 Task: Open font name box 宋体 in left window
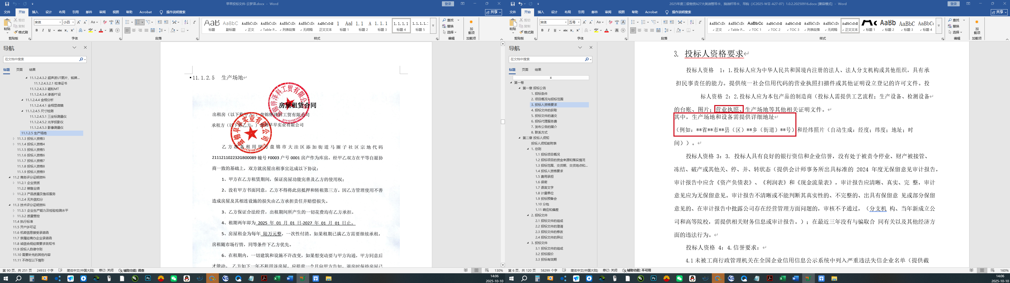pos(47,22)
